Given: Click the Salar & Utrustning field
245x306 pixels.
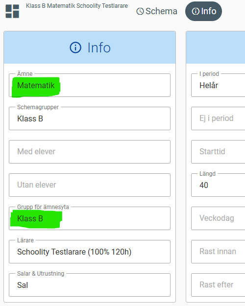Looking at the screenshot, I should [90, 285].
